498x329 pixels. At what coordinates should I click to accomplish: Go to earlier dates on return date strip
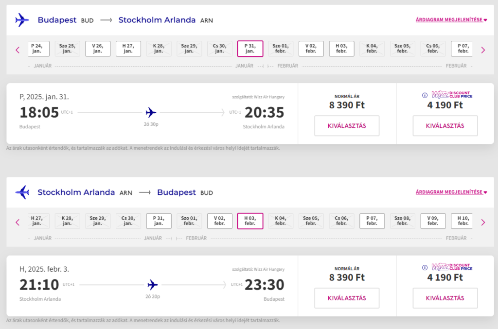18,223
